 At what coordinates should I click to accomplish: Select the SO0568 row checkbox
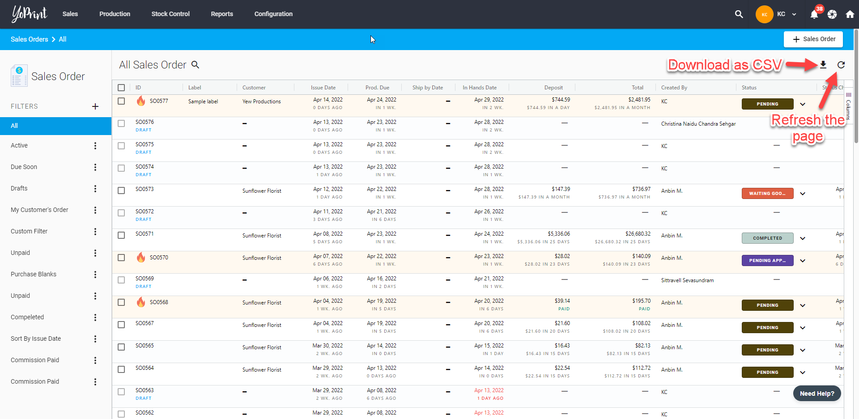click(121, 302)
